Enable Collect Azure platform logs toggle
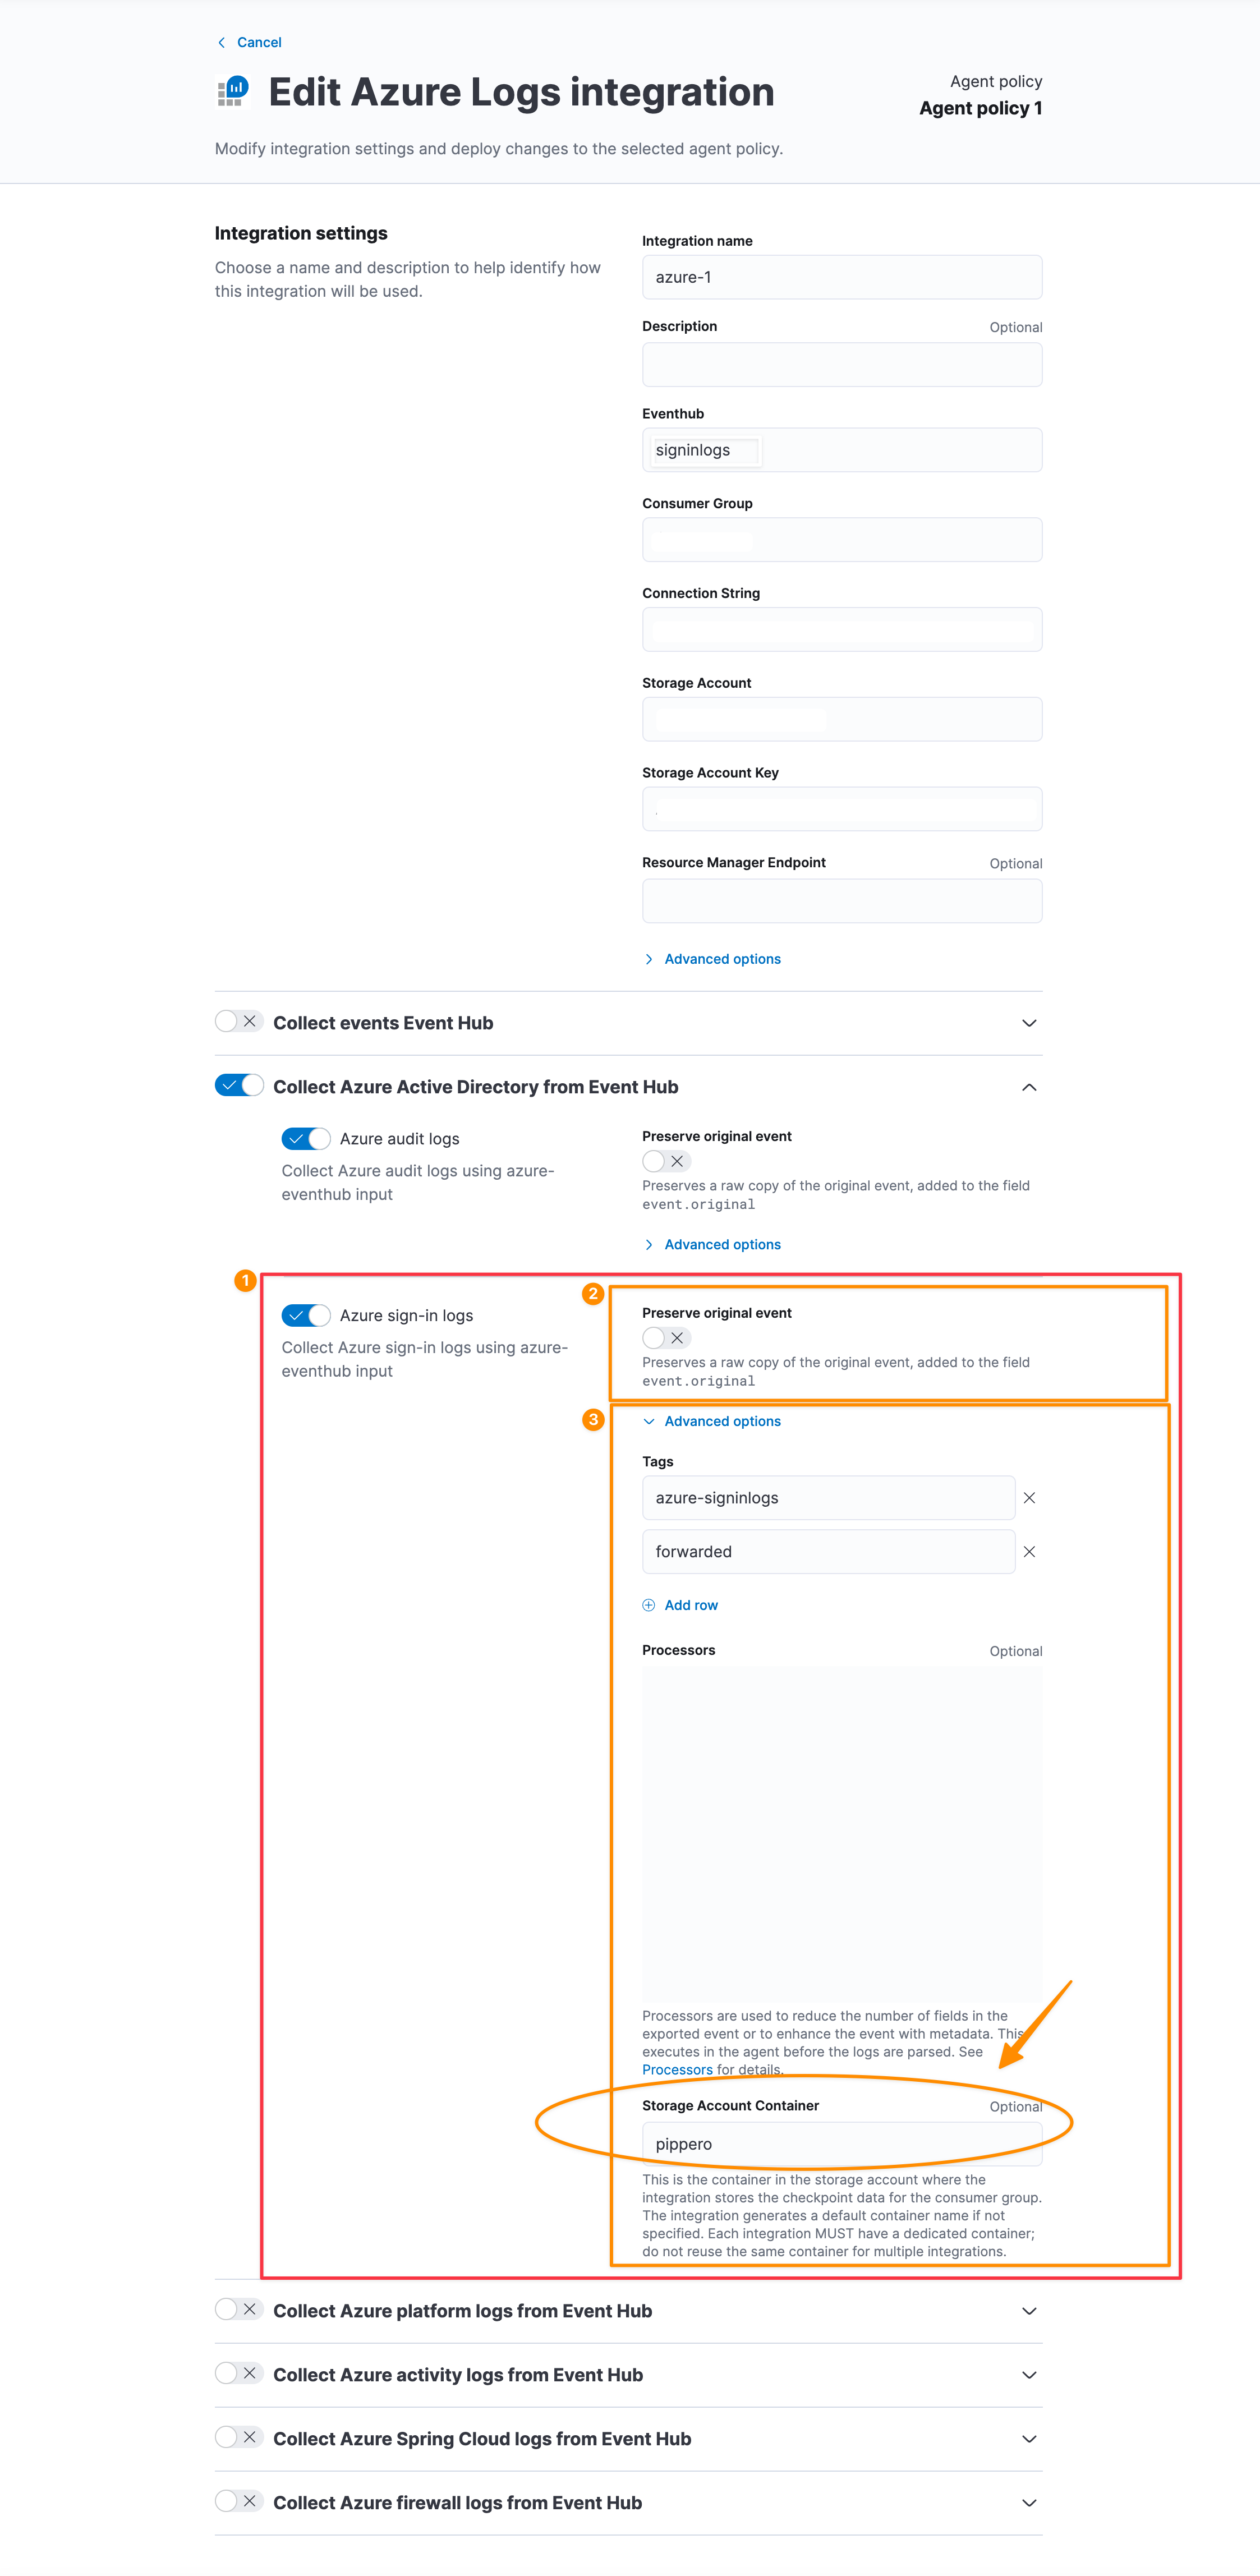 point(238,2309)
